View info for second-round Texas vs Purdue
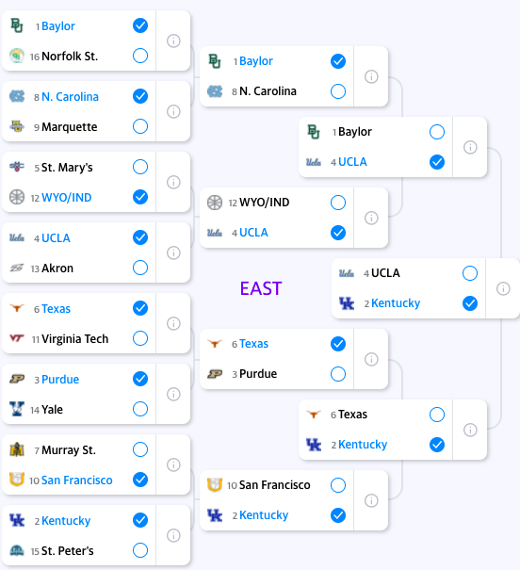Screen dimensions: 520x570 tap(371, 359)
